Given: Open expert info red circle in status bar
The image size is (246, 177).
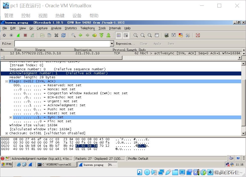Looking at the screenshot, I should [x=3, y=158].
